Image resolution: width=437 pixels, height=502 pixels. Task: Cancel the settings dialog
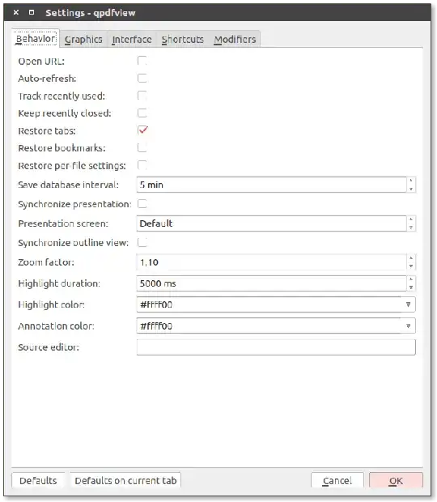coord(337,480)
